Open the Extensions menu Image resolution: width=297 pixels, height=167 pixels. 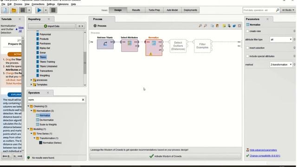coord(63,4)
